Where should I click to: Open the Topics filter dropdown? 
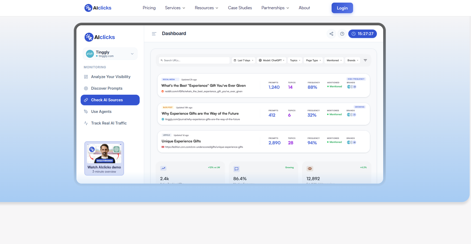pos(295,60)
